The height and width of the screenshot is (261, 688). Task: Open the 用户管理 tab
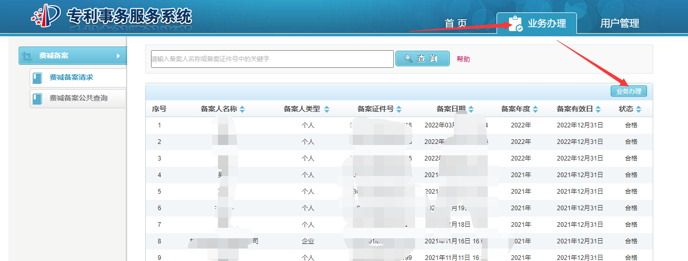click(x=620, y=23)
